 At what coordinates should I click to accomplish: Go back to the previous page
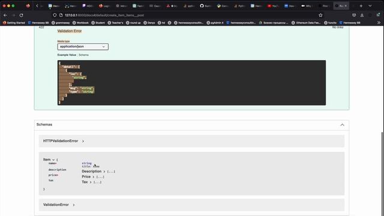pos(5,15)
